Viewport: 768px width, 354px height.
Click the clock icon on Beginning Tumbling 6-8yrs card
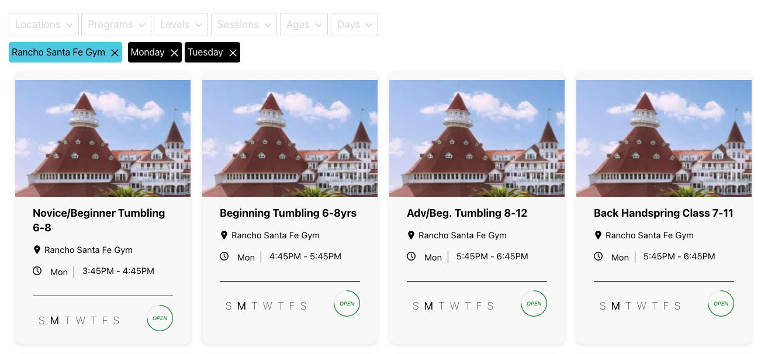224,256
